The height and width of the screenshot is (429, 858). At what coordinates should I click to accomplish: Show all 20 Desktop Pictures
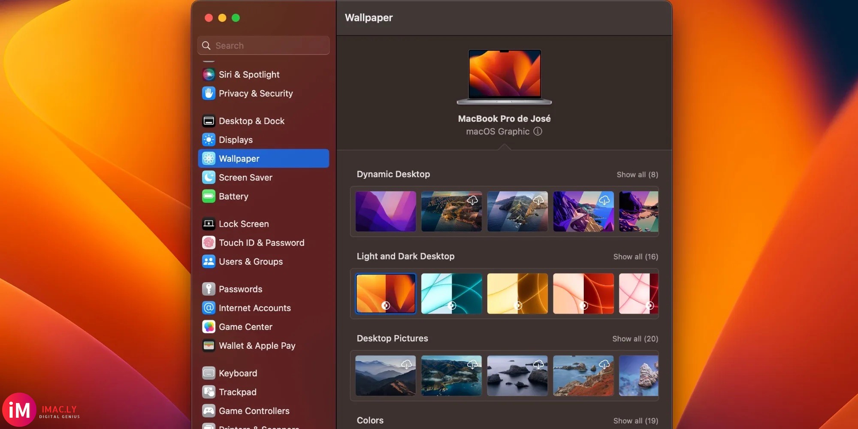[635, 338]
